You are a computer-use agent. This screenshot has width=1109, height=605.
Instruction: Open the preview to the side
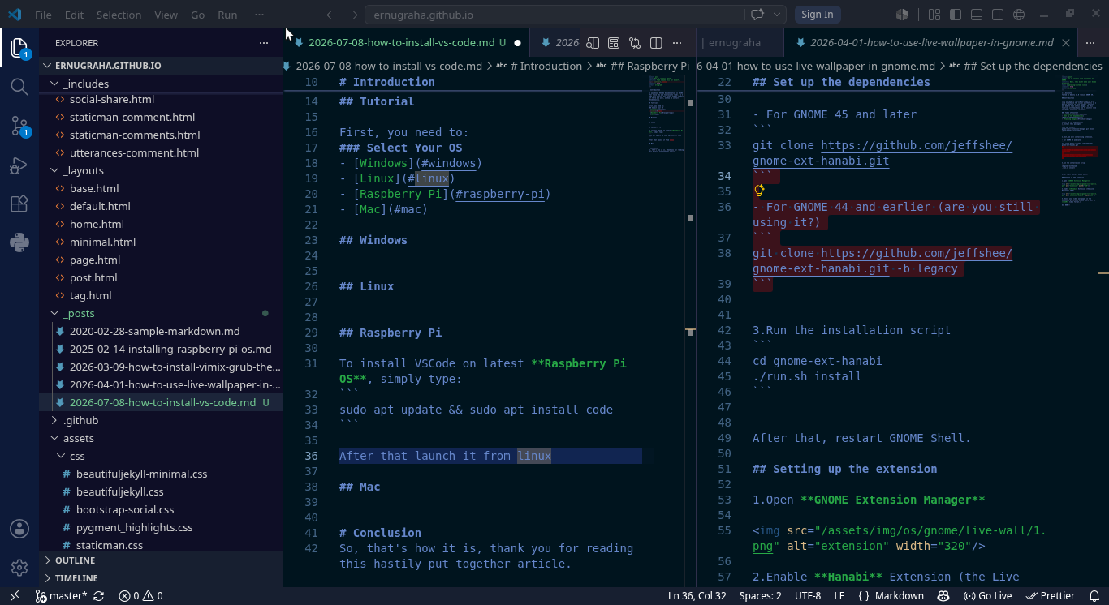tap(593, 43)
